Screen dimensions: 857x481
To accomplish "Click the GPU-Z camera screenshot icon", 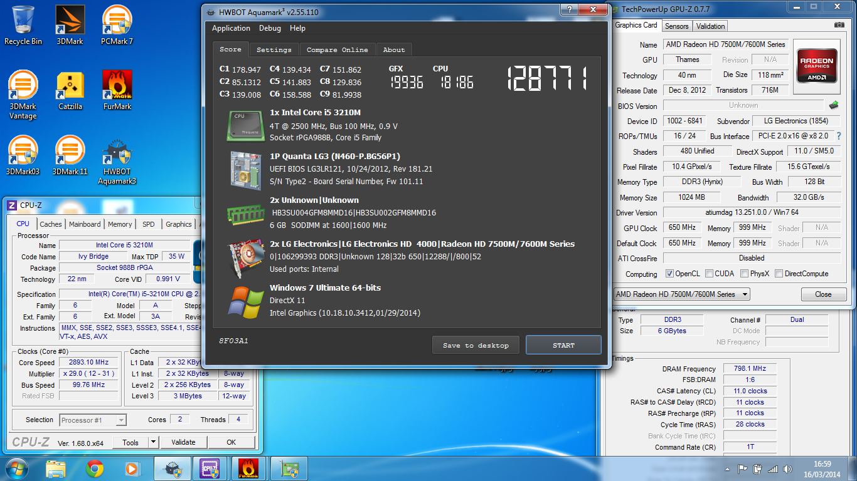I will coord(839,25).
